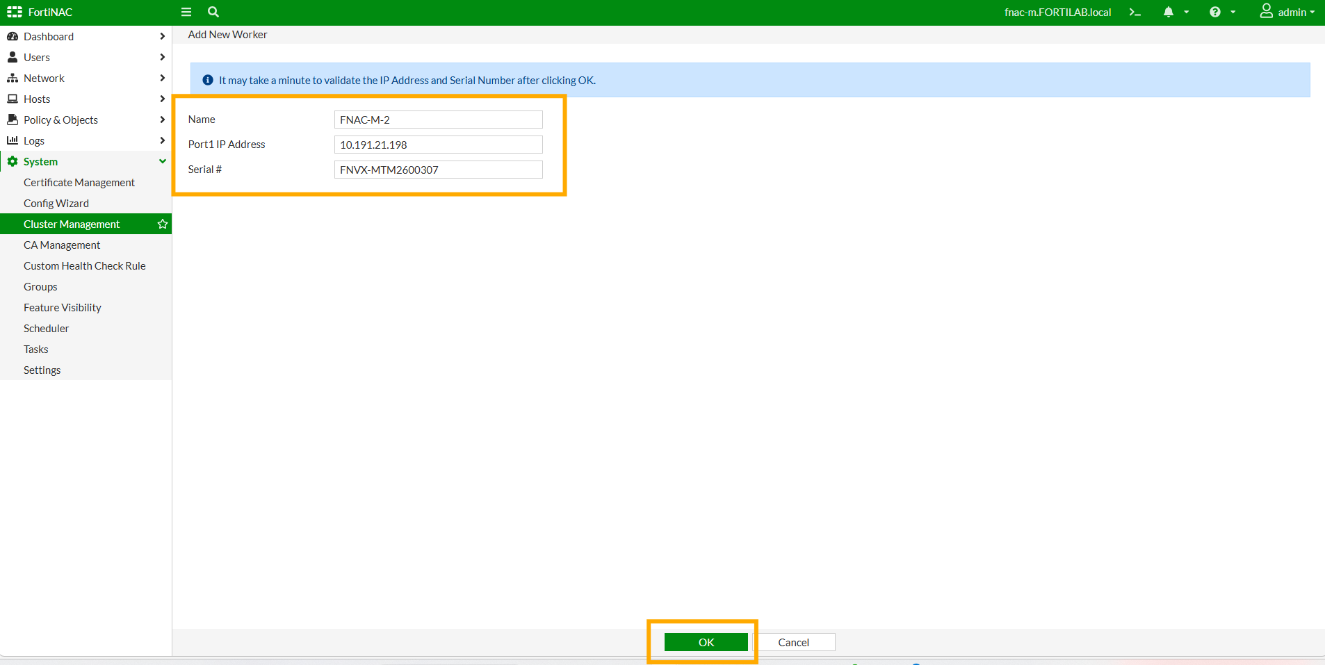
Task: Click the Dashboard gauge icon
Action: pos(13,36)
